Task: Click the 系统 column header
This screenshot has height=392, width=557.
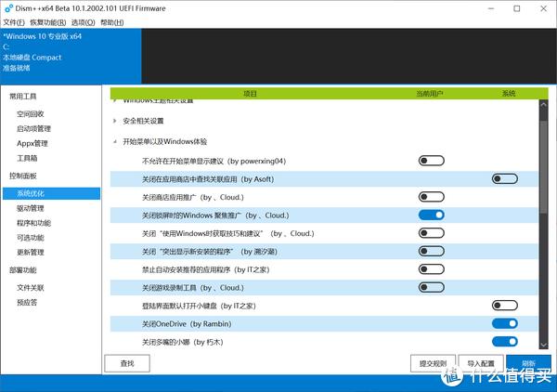Action: pyautogui.click(x=509, y=94)
